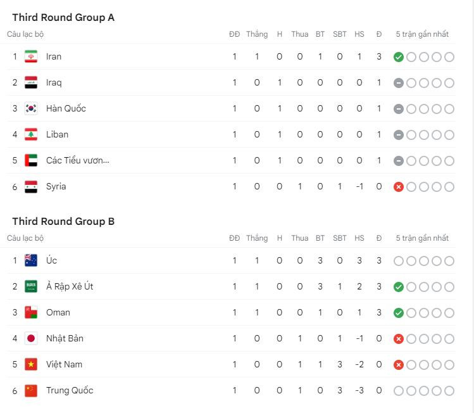474x413 pixels.
Task: Click the Oman flag icon
Action: (x=31, y=312)
